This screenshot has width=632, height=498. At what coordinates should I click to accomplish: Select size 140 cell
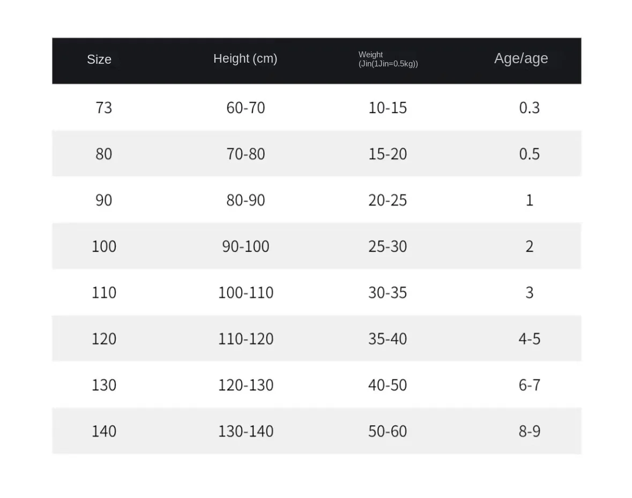(x=103, y=431)
